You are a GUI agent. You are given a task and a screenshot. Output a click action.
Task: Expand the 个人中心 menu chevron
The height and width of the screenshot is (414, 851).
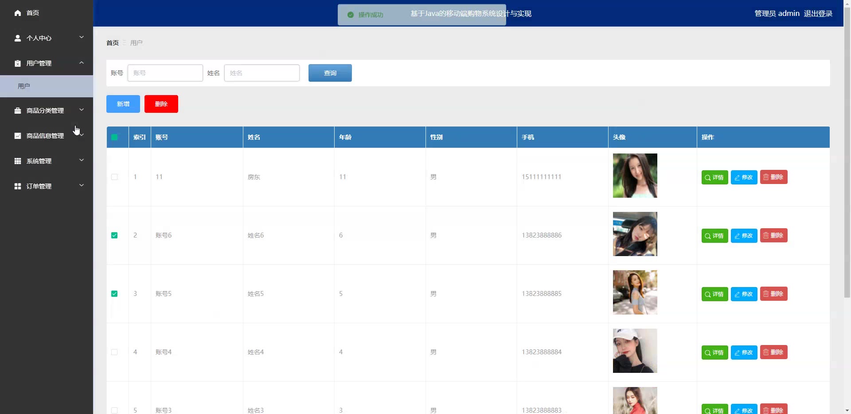coord(82,38)
